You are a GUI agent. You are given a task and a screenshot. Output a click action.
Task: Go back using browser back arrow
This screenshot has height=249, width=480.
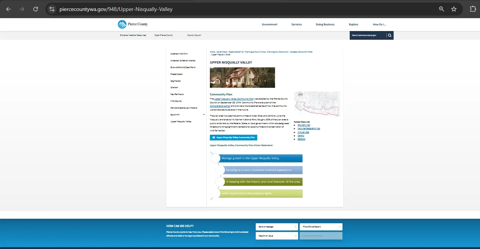pos(8,9)
